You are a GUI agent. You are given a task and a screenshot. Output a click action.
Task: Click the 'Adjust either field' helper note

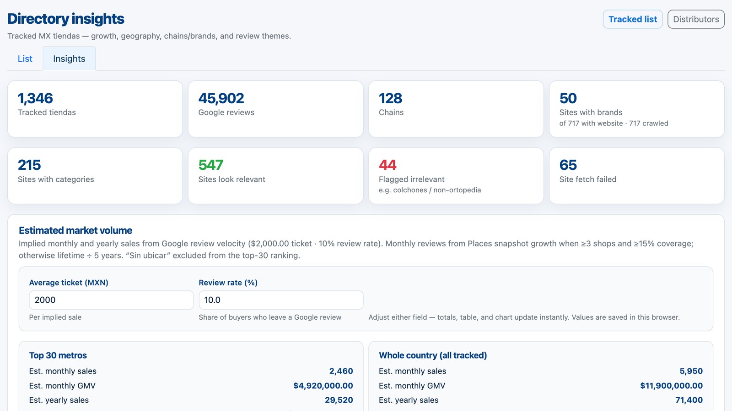(x=524, y=317)
